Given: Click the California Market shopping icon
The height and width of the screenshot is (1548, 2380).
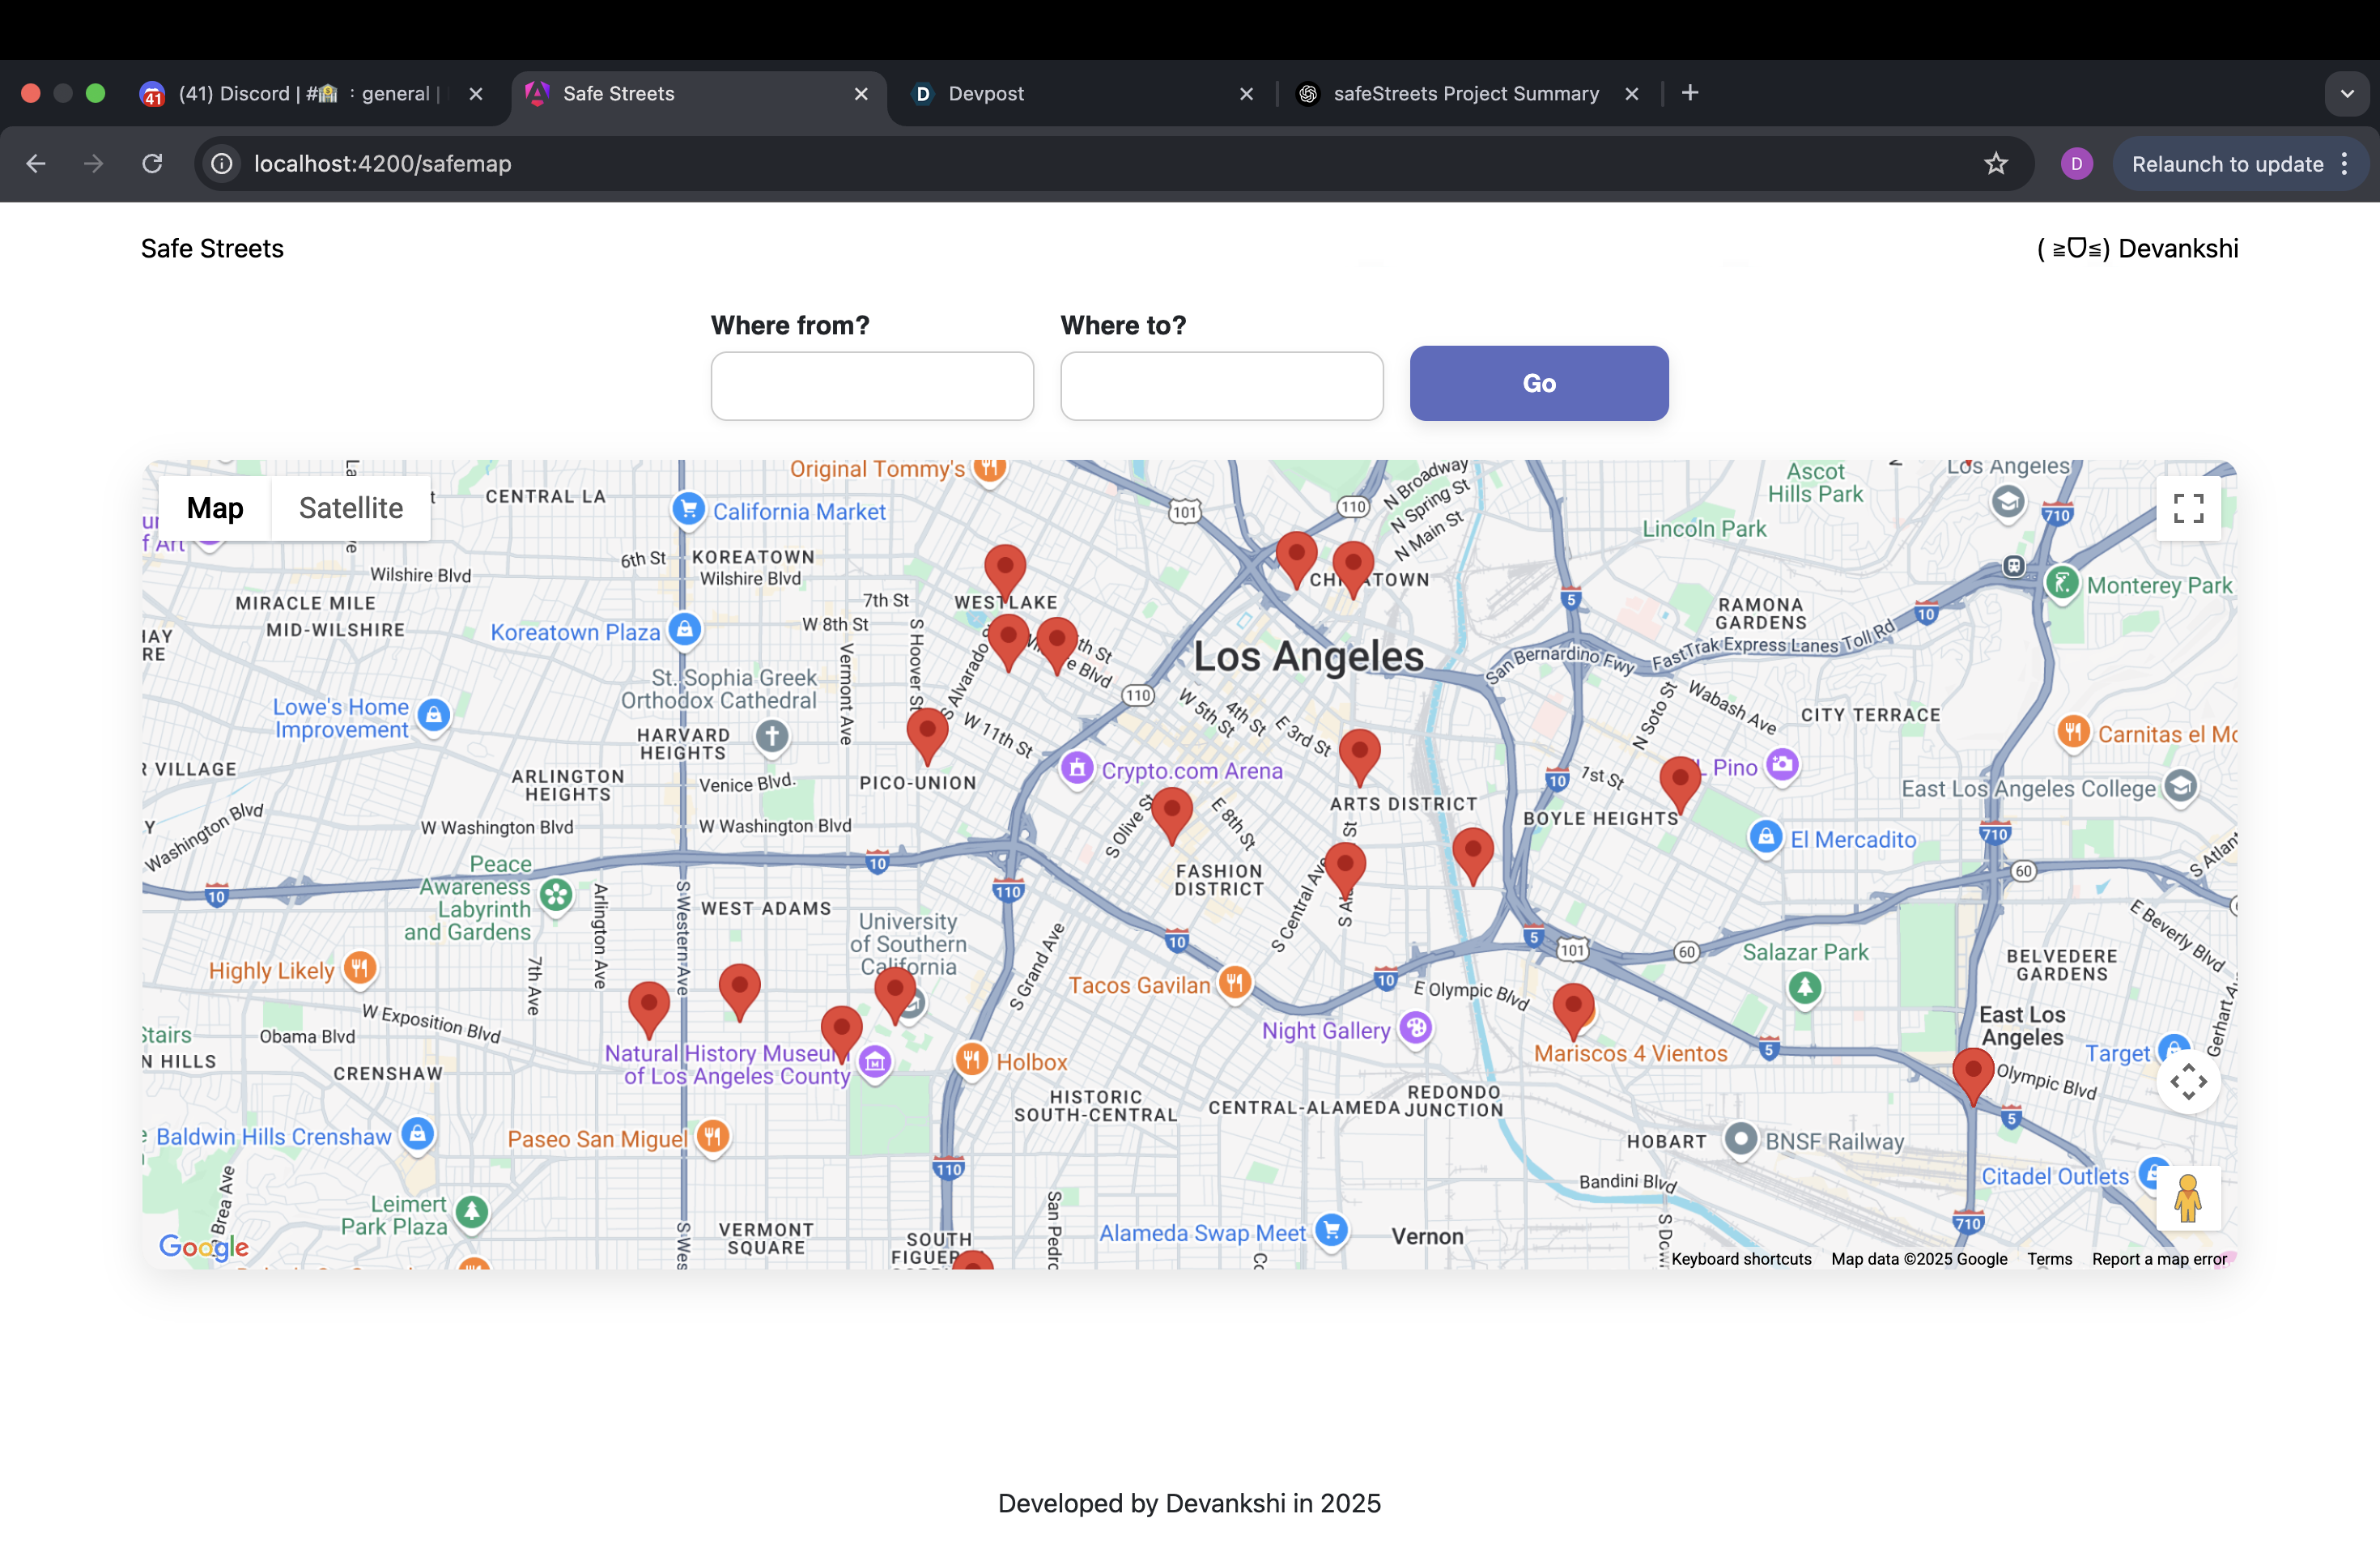Looking at the screenshot, I should (x=688, y=509).
